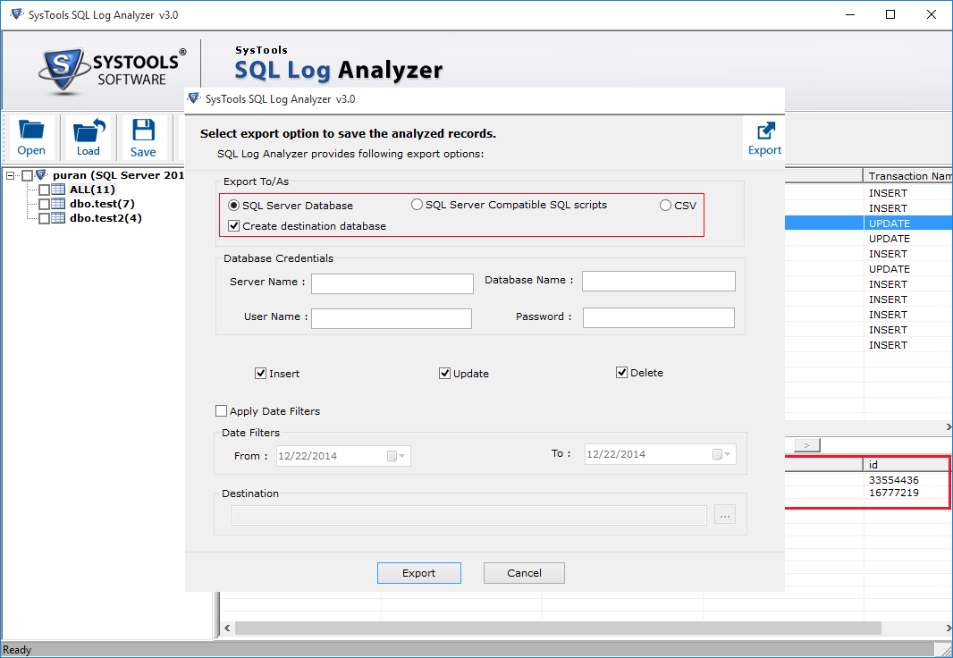This screenshot has height=658, width=953.
Task: Check the box for dbo.test(7)
Action: click(44, 204)
